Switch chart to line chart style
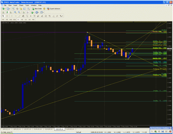The image size is (173, 134). click(x=11, y=12)
